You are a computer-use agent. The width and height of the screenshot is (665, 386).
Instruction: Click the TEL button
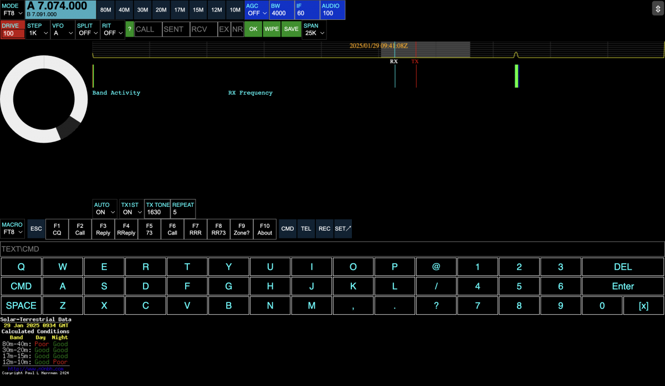pyautogui.click(x=306, y=229)
